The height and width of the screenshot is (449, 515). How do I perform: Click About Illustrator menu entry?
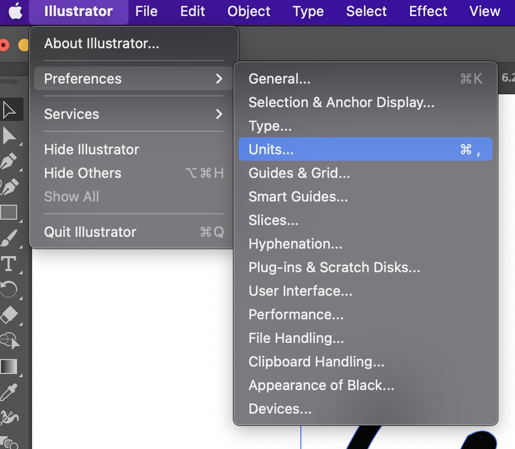(x=102, y=43)
